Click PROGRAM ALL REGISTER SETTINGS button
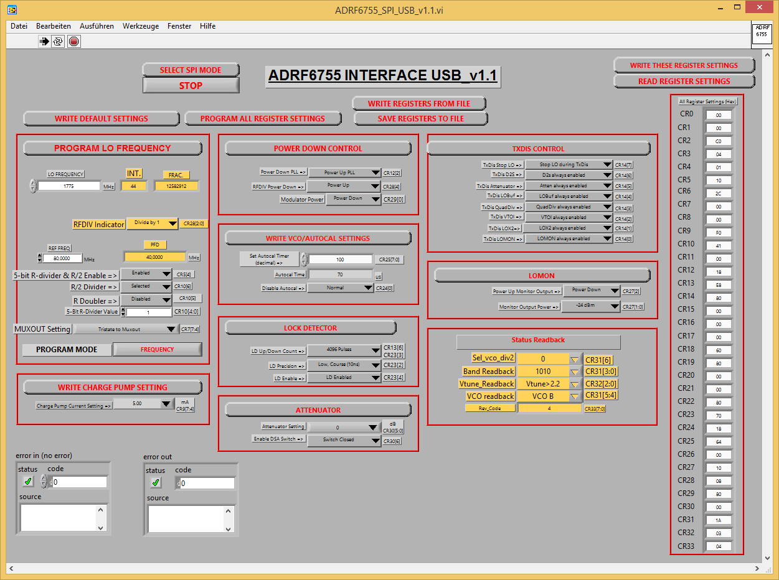Viewport: 779px width, 580px height. [263, 118]
